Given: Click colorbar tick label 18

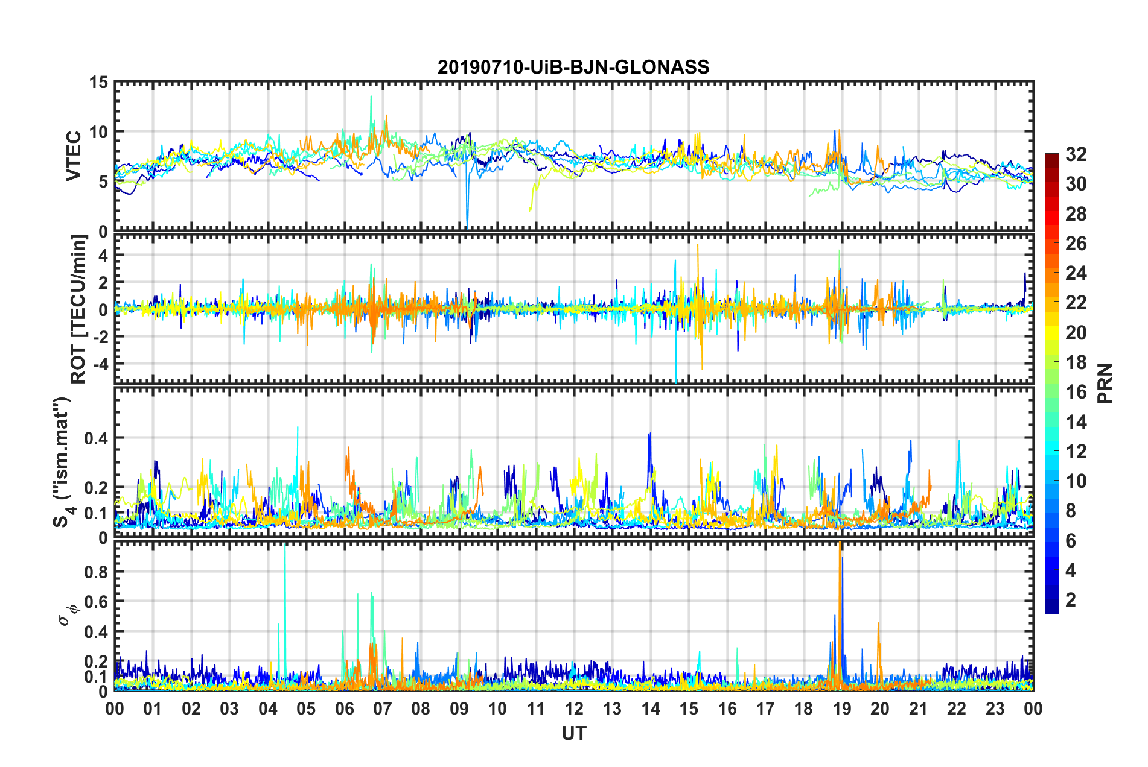Looking at the screenshot, I should tap(1076, 362).
